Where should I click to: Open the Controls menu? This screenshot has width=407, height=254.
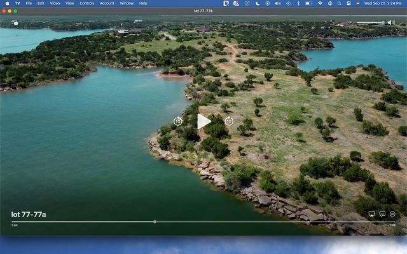tap(86, 3)
